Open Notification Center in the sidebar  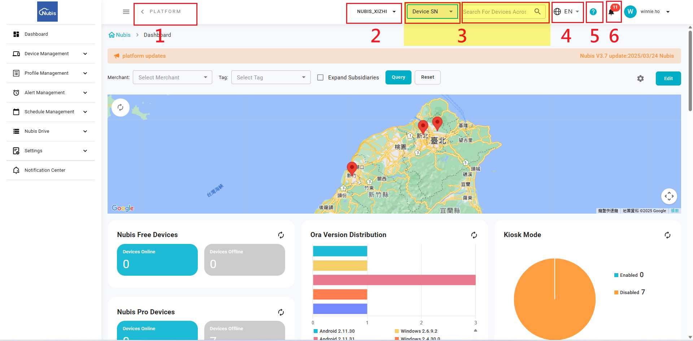coord(51,170)
